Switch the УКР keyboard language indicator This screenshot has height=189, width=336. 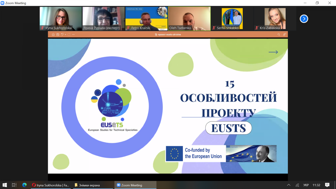pyautogui.click(x=306, y=185)
